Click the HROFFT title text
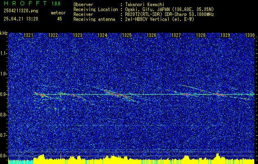 click(25, 3)
